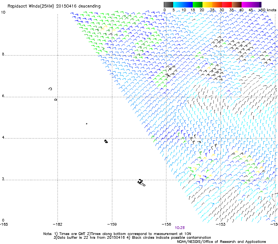Click the -165 longitude axis label
This screenshot has width=278, height=244.
click(x=4, y=224)
